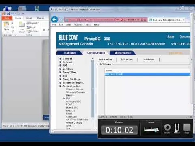Select Local in the Authentication tree
This screenshot has height=146, width=195.
click(x=69, y=114)
